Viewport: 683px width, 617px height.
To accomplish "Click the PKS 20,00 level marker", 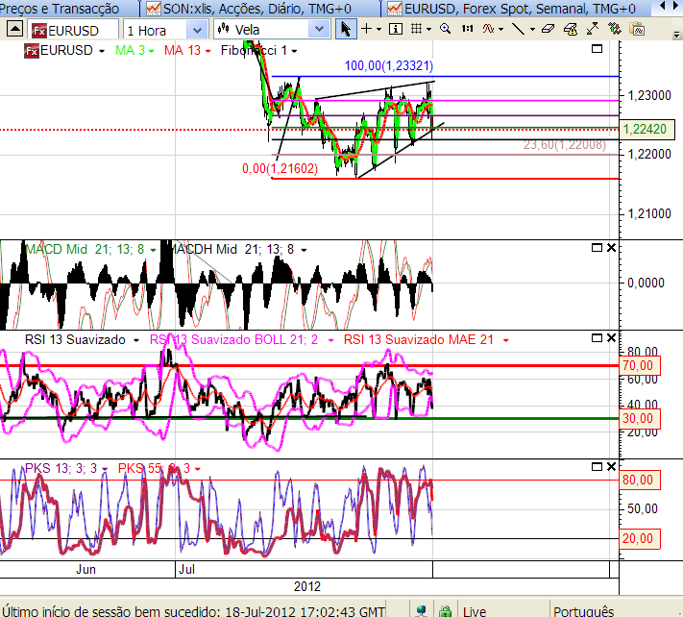I will point(640,539).
